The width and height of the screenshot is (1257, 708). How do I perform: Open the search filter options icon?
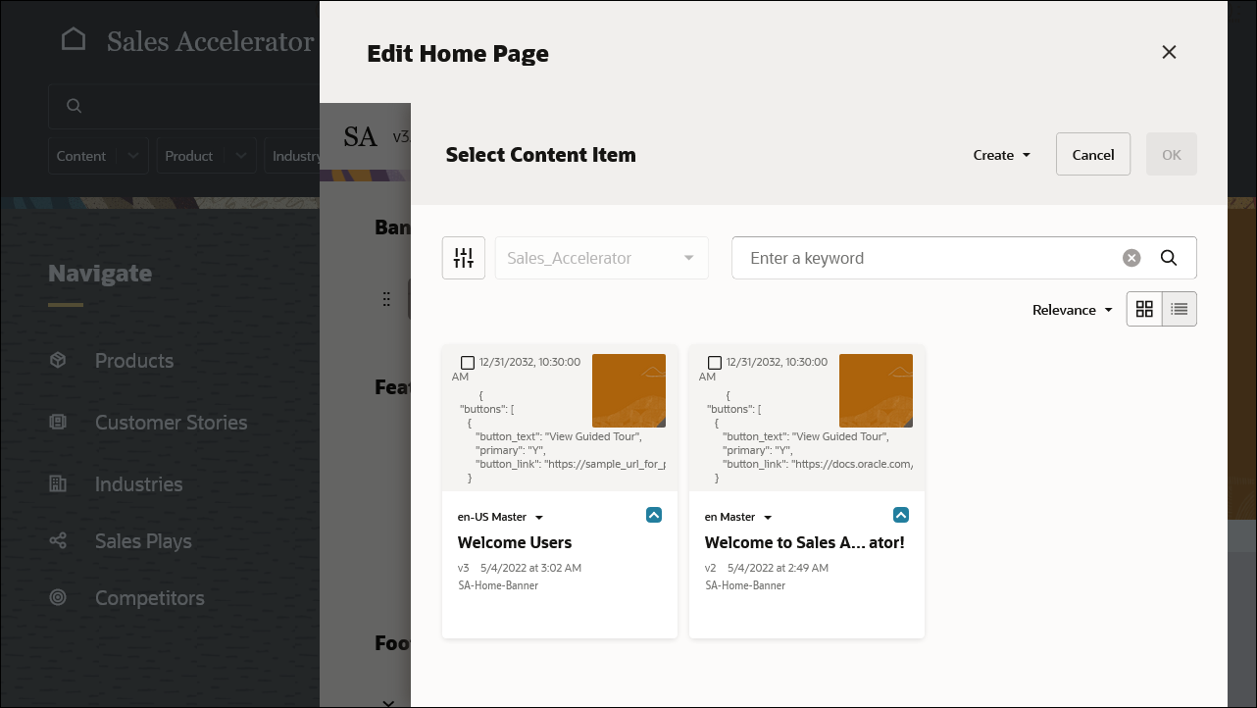click(463, 257)
